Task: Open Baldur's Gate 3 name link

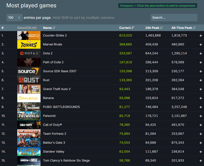Action: (54, 143)
